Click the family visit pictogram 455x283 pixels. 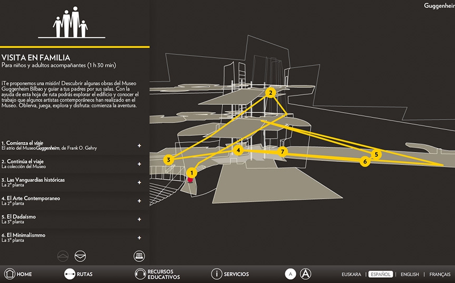coord(71,23)
